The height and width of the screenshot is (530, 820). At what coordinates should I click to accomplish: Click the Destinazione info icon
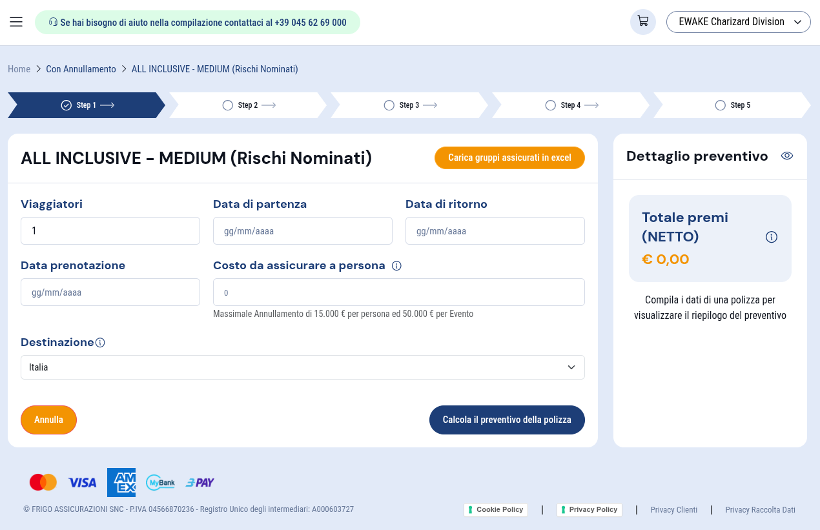(x=100, y=343)
